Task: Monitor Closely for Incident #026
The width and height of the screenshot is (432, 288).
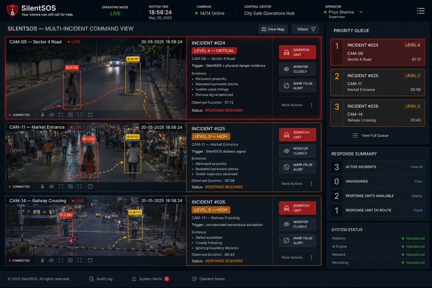Action: tap(297, 224)
